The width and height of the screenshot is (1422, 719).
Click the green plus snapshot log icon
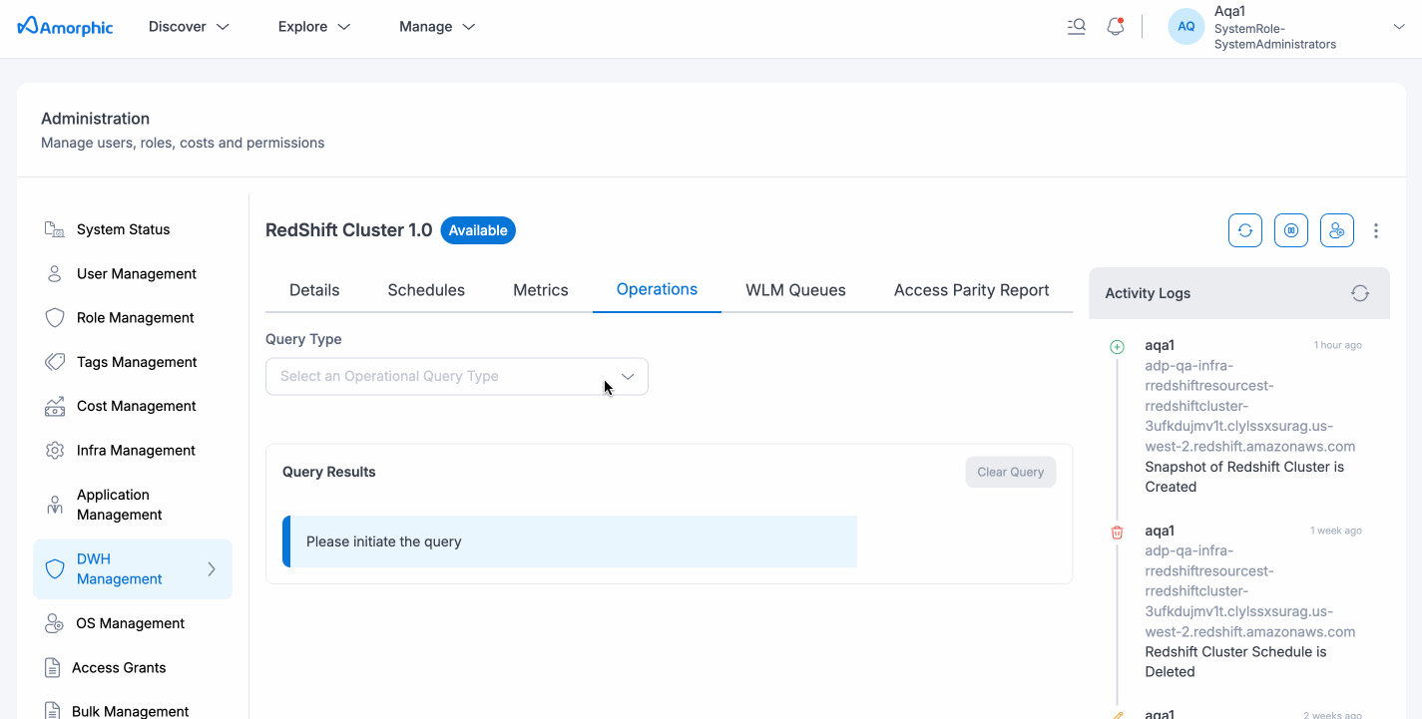pos(1117,347)
